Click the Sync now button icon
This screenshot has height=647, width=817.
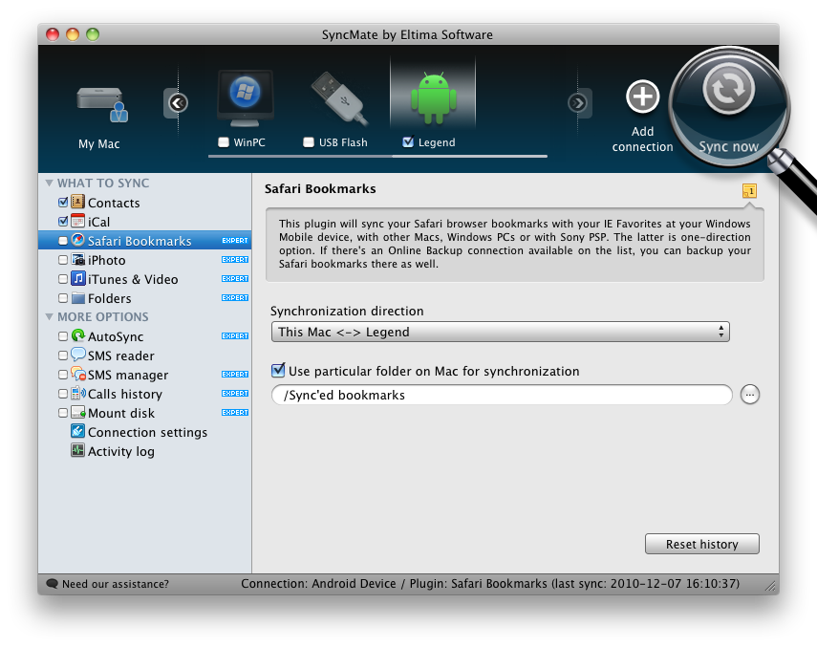click(x=729, y=92)
